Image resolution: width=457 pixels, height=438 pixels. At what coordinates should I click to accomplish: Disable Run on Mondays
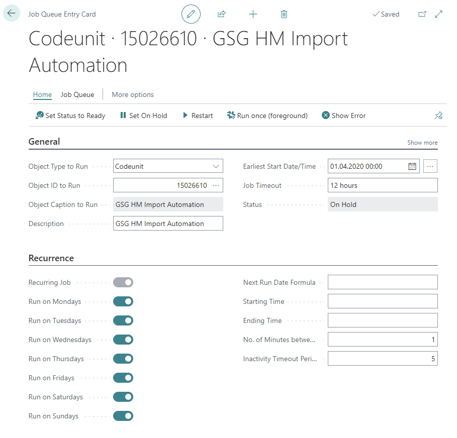[x=123, y=301]
